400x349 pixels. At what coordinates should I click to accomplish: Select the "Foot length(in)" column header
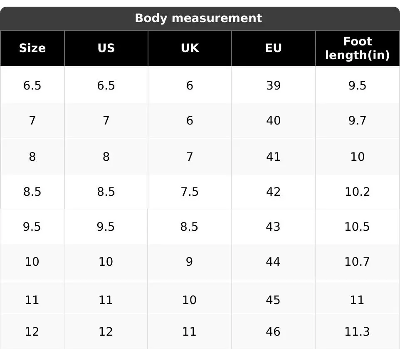pos(357,48)
